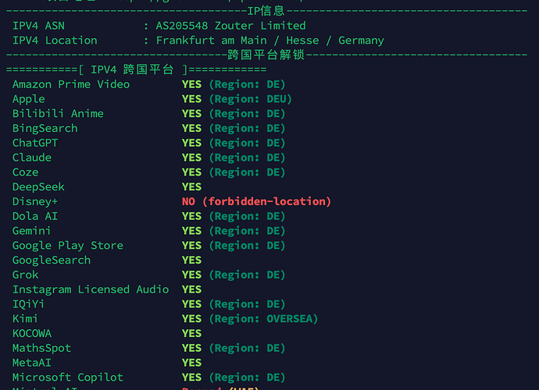Click the Gemini row label
The width and height of the screenshot is (539, 390).
[31, 231]
